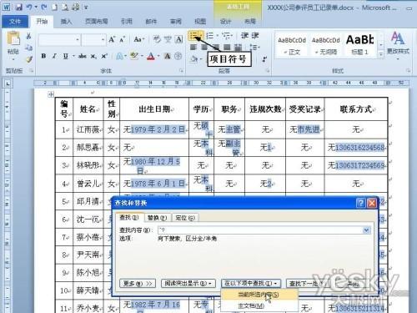
Task: Toggle Underline formatting
Action: [66, 56]
